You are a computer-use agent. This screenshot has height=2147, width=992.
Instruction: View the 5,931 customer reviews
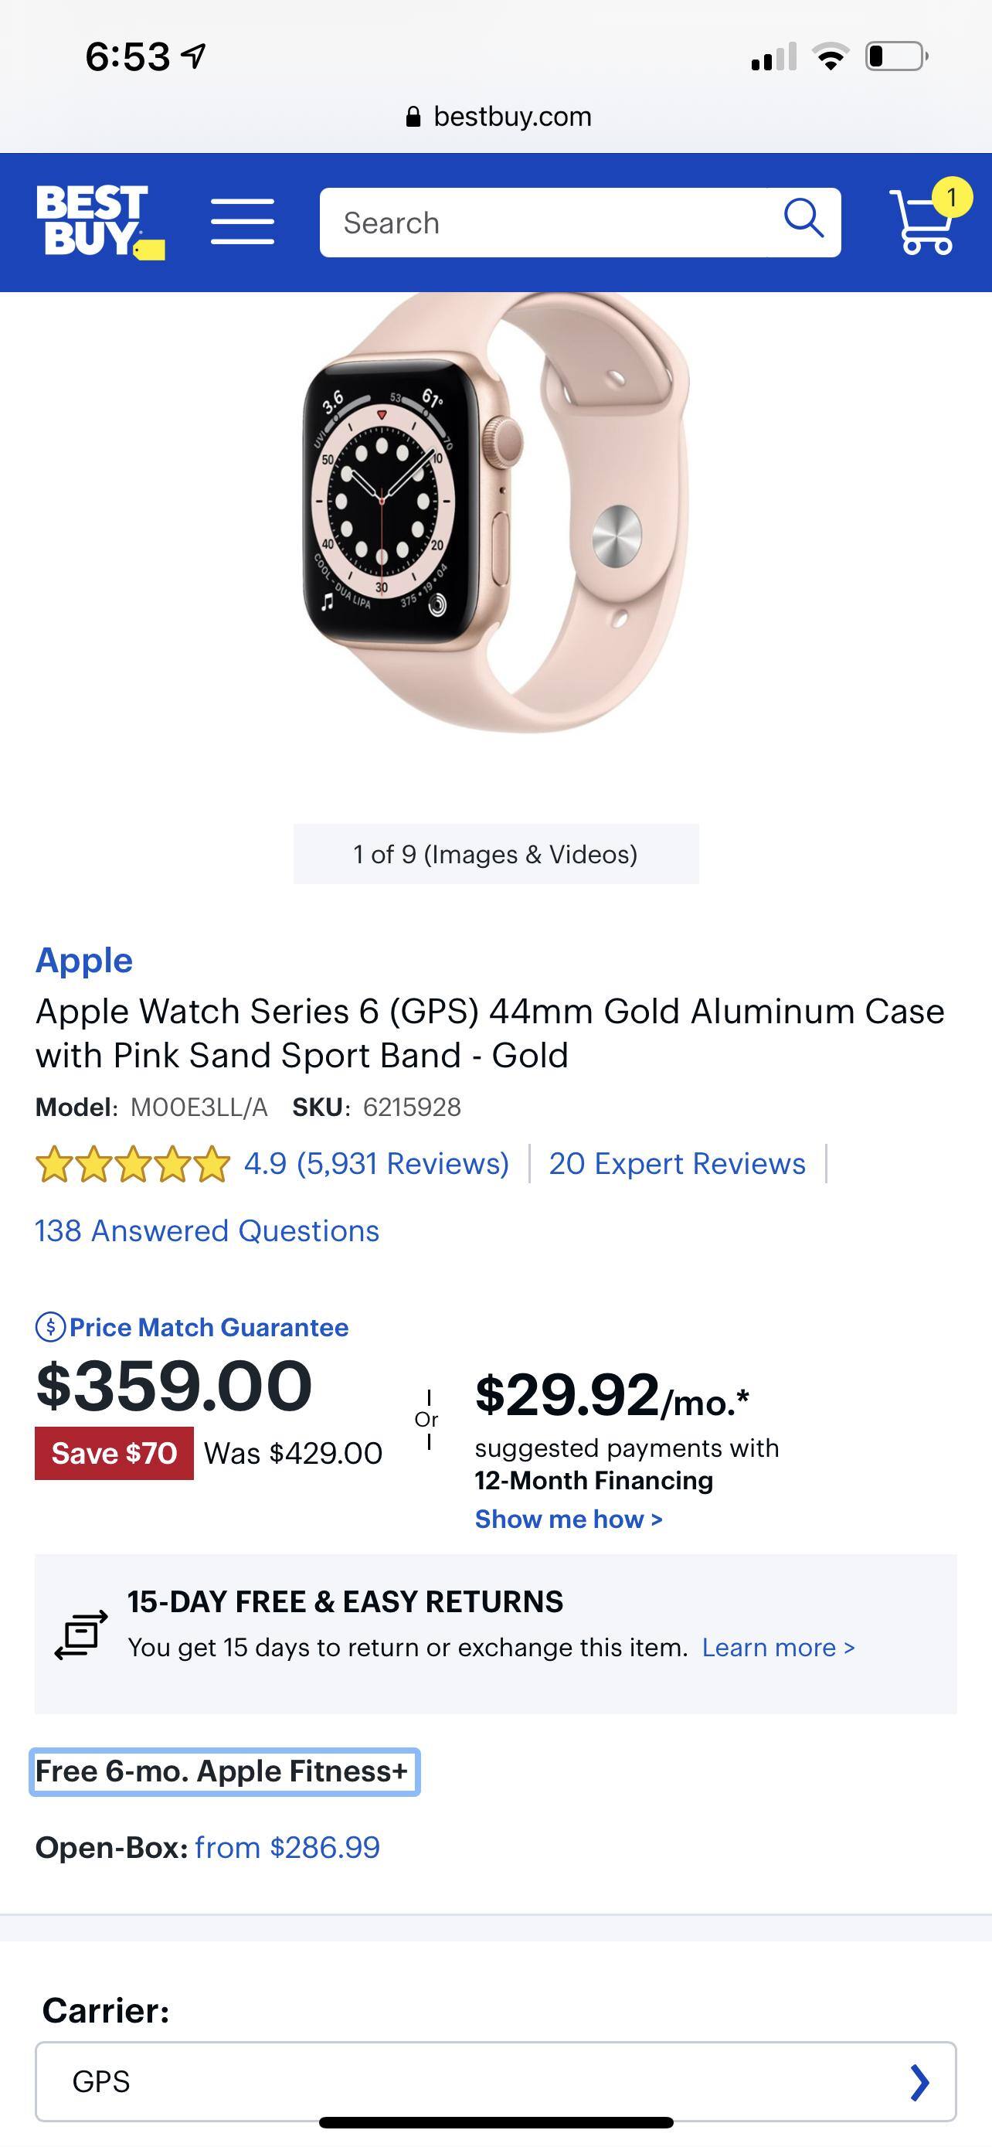[x=376, y=1163]
